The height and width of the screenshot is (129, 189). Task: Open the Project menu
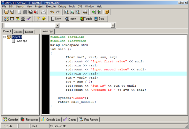[39, 6]
